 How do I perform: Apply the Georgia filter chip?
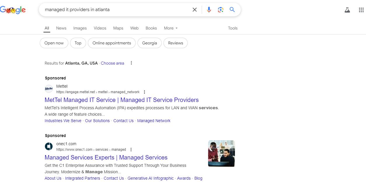click(149, 43)
